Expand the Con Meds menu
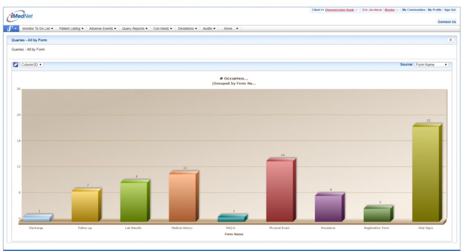This screenshot has width=463, height=251. coord(163,28)
